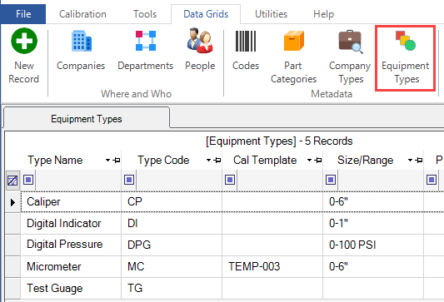Click the Micrometer row header selector
Viewport: 444px width, 302px height.
(12, 266)
